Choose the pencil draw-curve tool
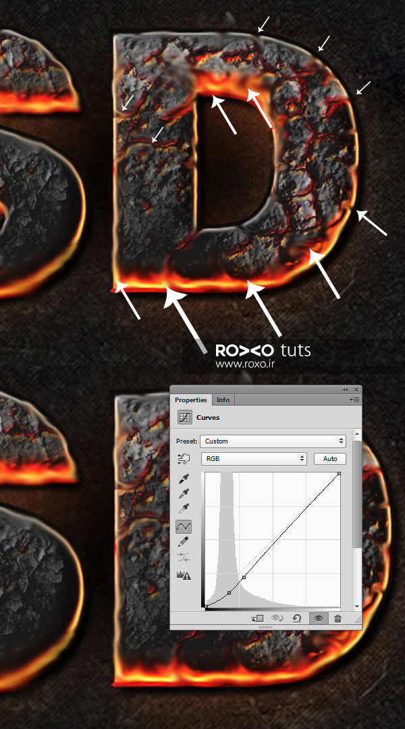 point(184,541)
